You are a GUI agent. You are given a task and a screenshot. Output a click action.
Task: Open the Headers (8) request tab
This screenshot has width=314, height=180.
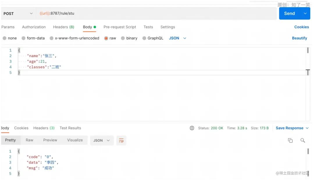point(63,27)
